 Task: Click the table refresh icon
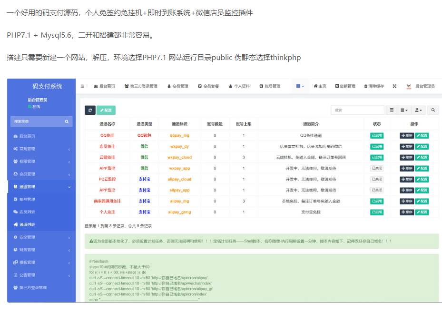tap(90, 110)
